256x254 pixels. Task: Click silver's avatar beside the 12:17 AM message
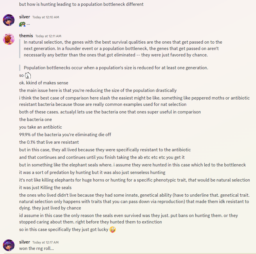(9, 245)
